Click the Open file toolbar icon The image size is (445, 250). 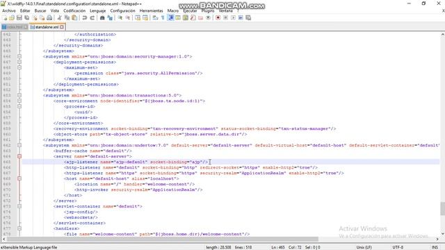pyautogui.click(x=12, y=17)
